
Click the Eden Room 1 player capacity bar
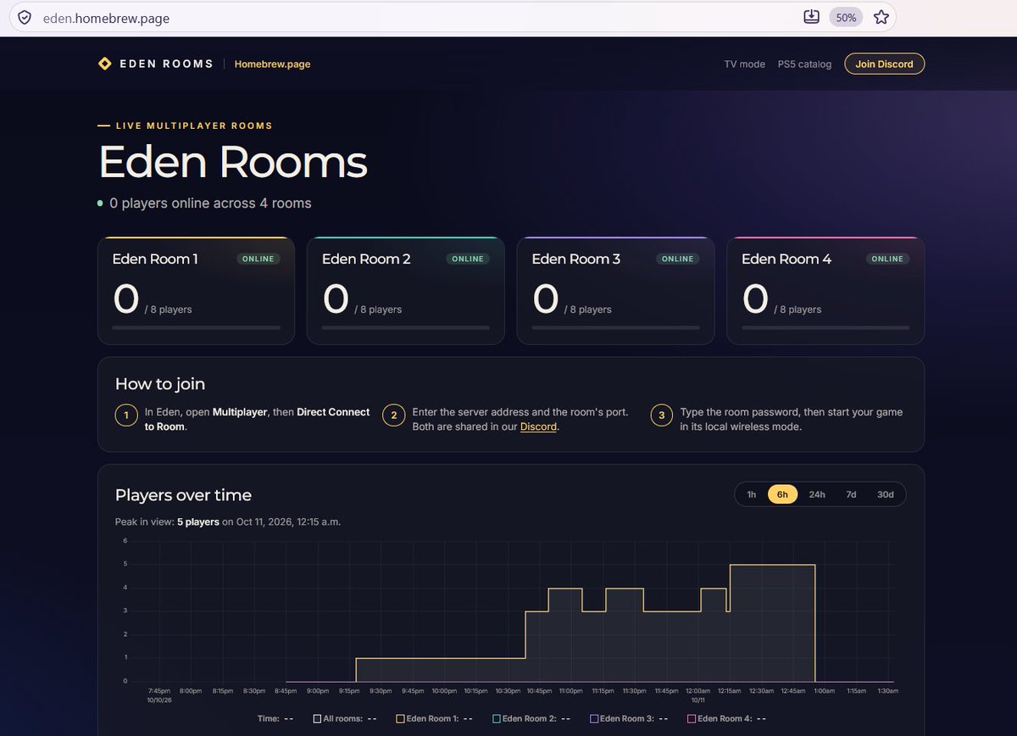point(196,327)
